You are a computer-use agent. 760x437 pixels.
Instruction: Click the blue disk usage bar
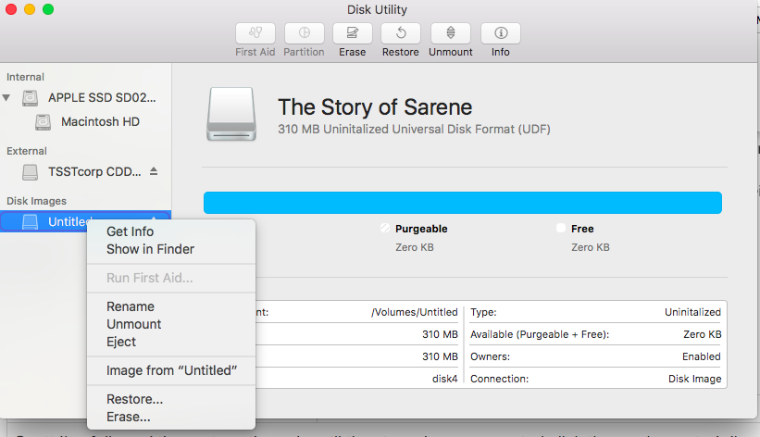pos(462,203)
